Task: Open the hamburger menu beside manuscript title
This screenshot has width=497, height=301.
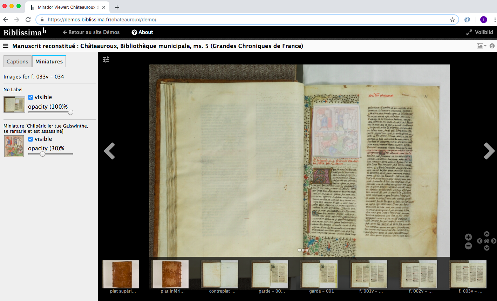Action: pos(6,46)
